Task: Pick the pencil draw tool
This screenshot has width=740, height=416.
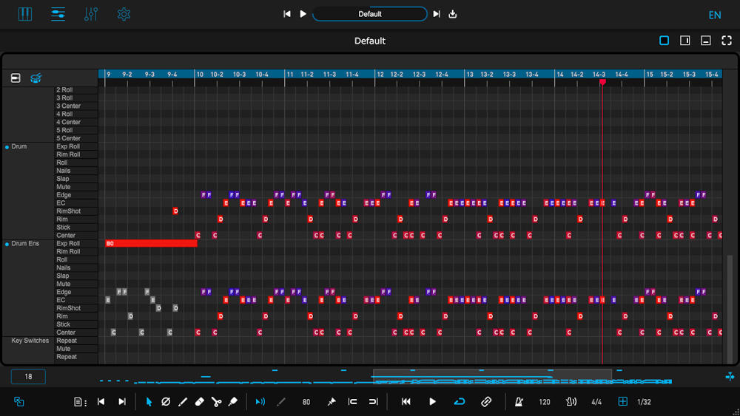Action: (183, 402)
